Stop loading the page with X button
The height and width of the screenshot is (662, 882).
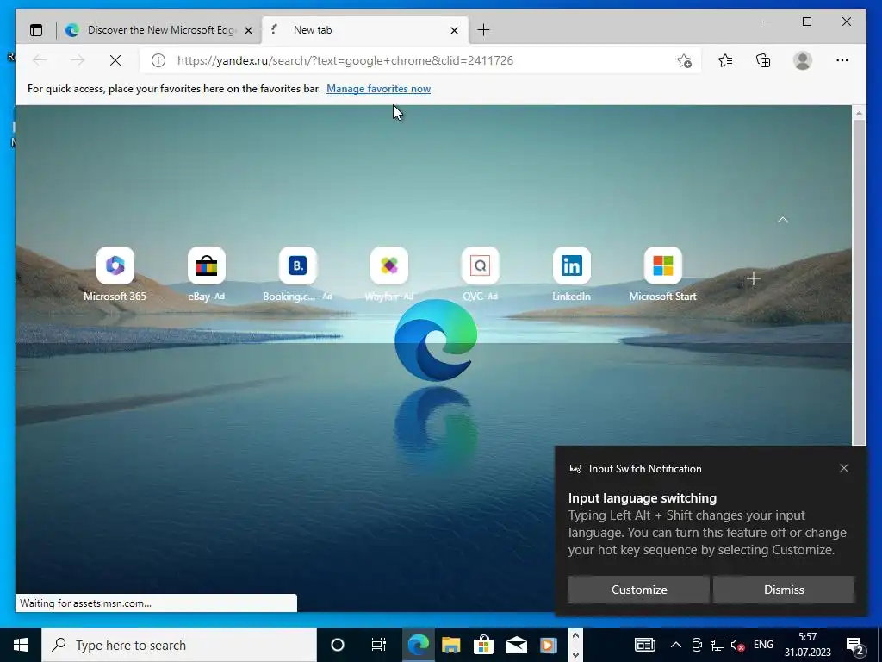click(x=115, y=60)
